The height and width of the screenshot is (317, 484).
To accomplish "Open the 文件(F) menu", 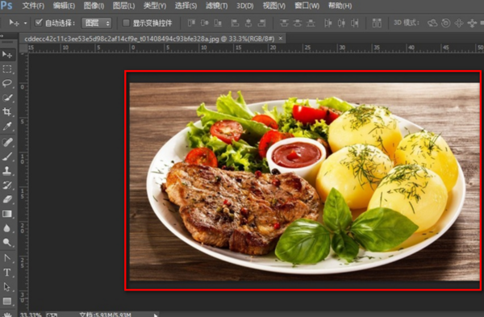I will tap(33, 6).
